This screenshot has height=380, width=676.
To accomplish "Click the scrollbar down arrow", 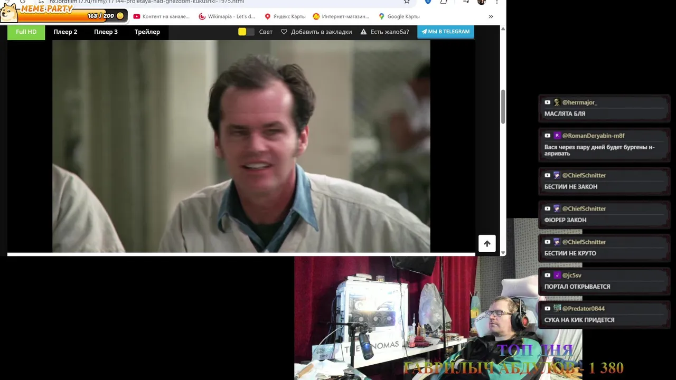I will [503, 253].
